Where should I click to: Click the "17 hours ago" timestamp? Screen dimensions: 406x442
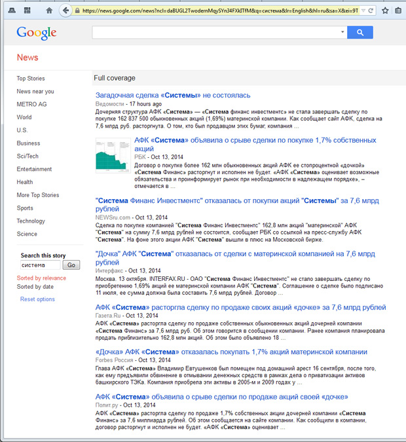(145, 104)
